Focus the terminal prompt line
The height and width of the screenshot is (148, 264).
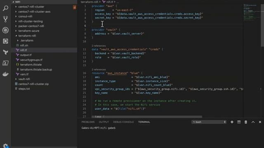(99, 128)
